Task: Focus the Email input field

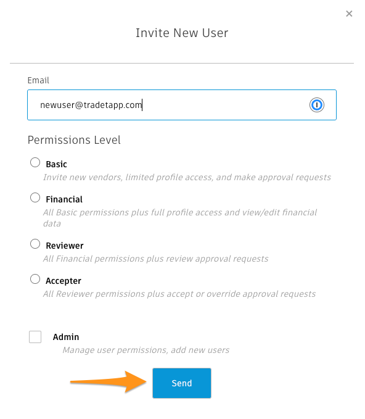Action: 182,105
